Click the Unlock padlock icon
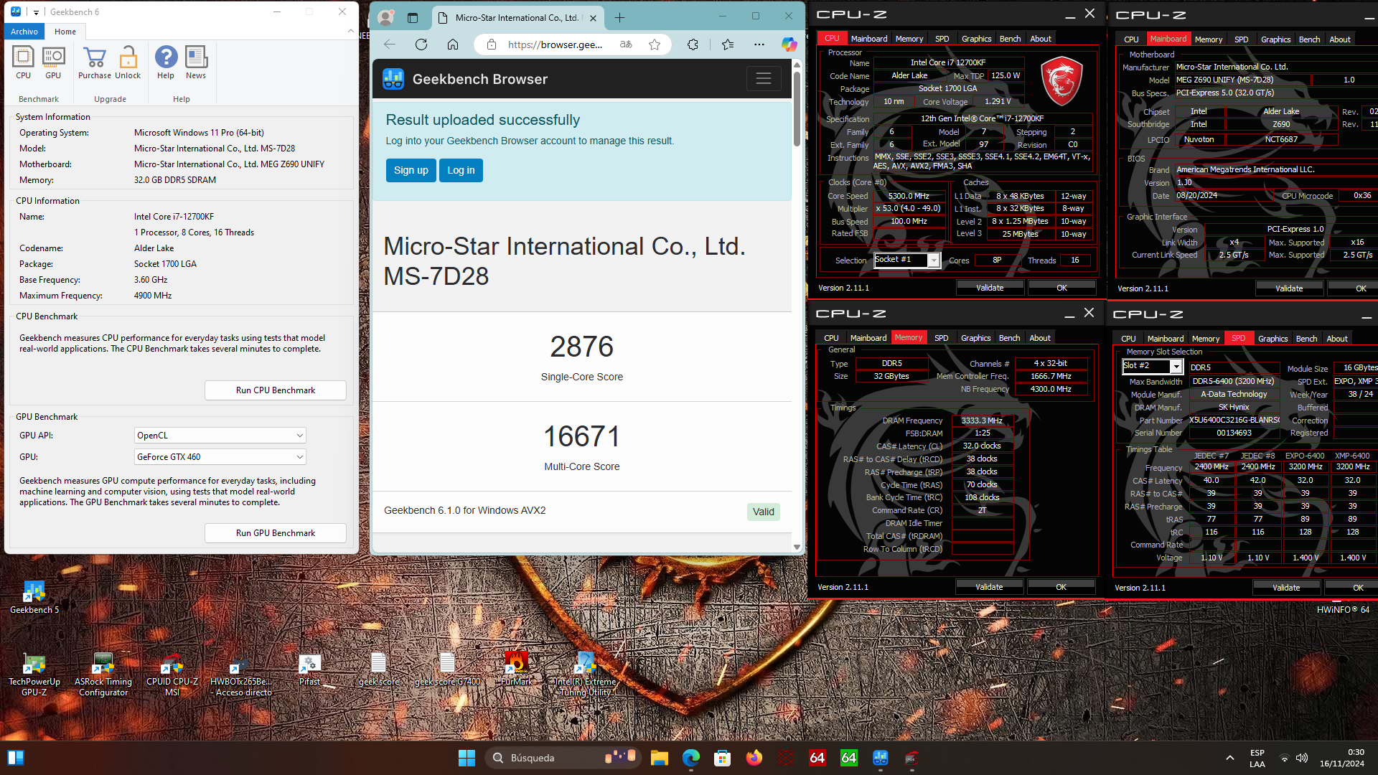The image size is (1378, 775). [x=128, y=62]
